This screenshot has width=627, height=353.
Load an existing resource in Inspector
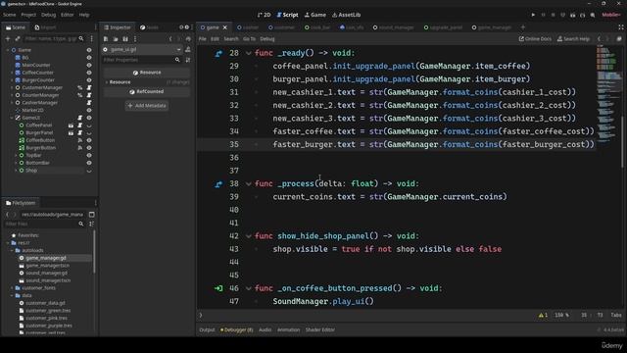[x=116, y=39]
